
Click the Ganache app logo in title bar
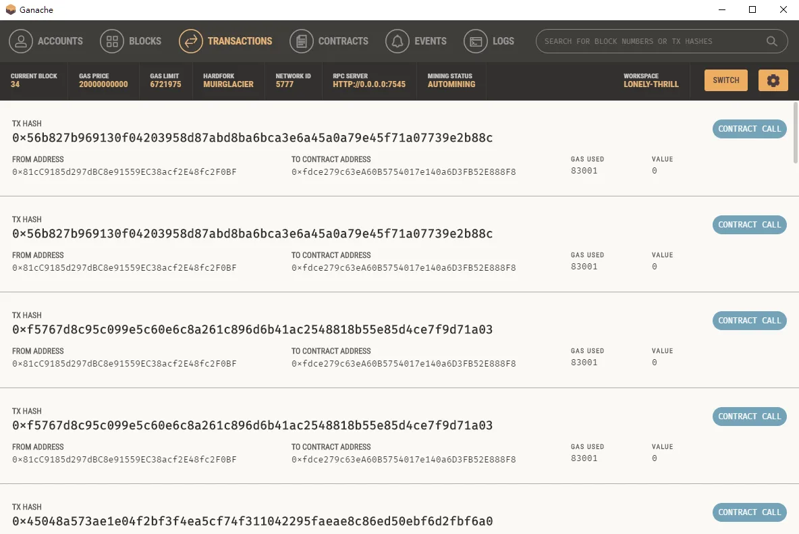click(x=10, y=10)
